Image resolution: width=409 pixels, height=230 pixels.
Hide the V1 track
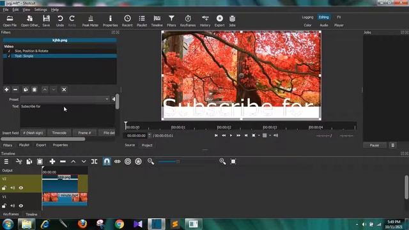[21, 206]
